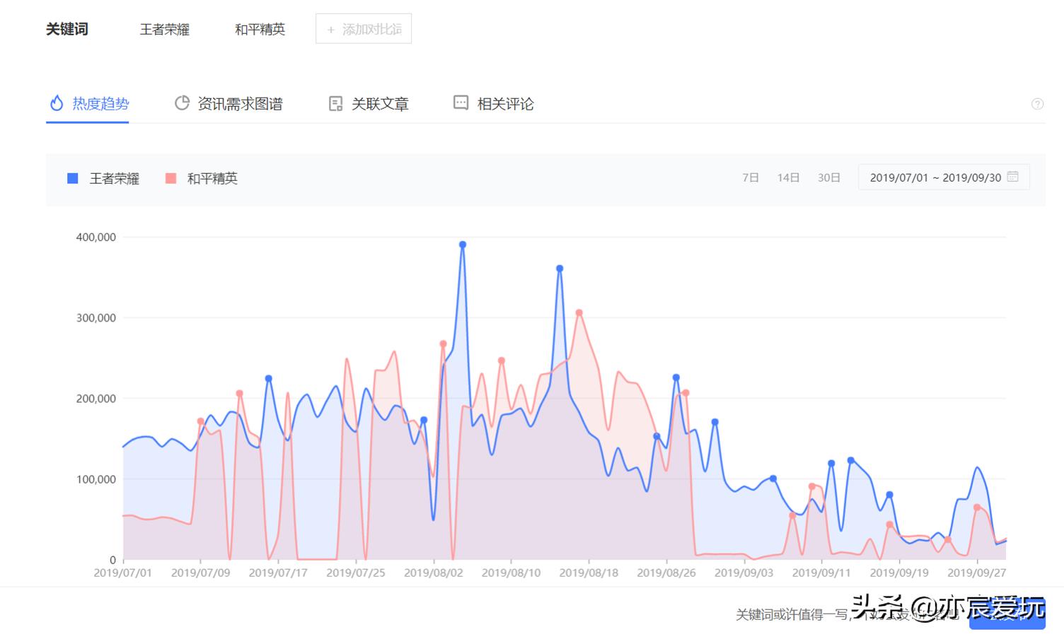The width and height of the screenshot is (1064, 639).
Task: Select the 30日 time range
Action: point(828,177)
